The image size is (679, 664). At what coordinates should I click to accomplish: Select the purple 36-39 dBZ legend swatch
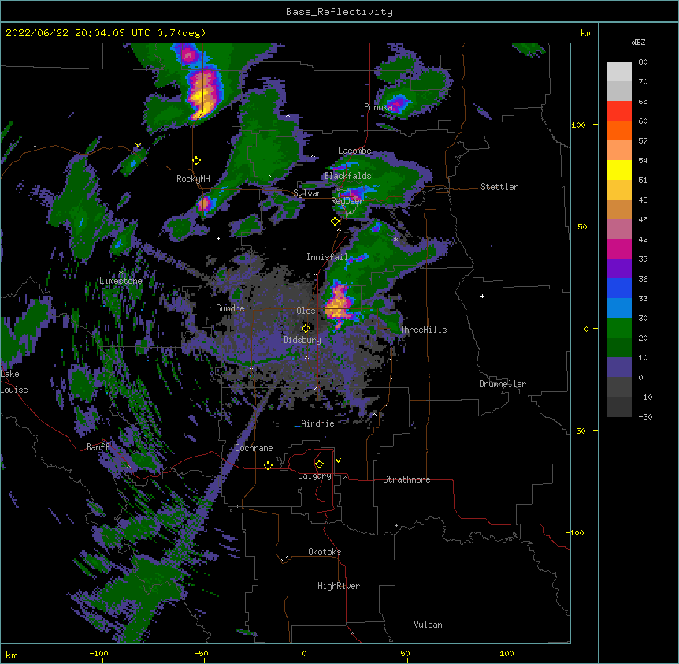pyautogui.click(x=619, y=269)
